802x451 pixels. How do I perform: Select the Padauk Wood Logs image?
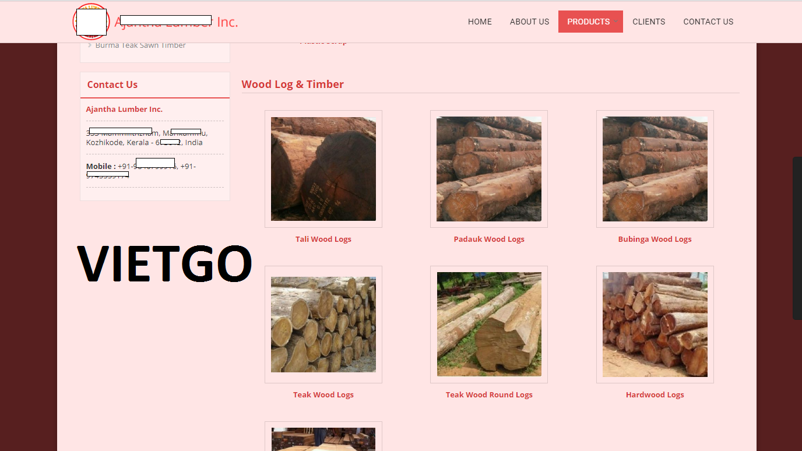tap(488, 168)
